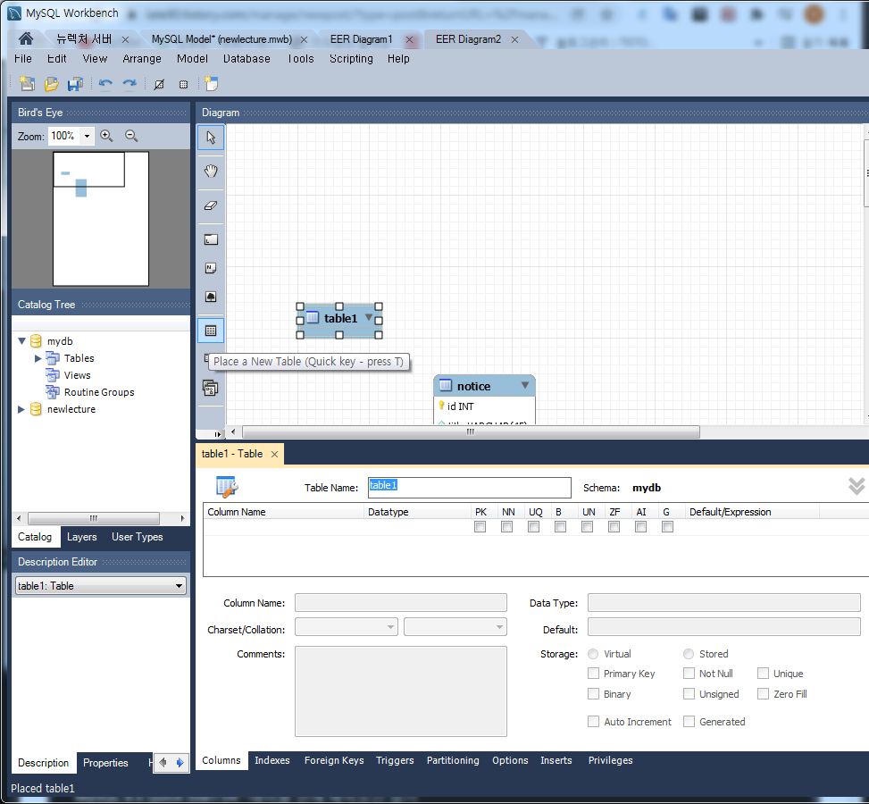Expand the newlecture schema node
This screenshot has width=869, height=804.
[21, 409]
